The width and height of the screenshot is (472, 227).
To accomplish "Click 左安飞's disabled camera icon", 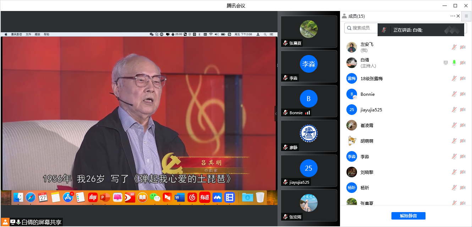I will click(x=463, y=47).
